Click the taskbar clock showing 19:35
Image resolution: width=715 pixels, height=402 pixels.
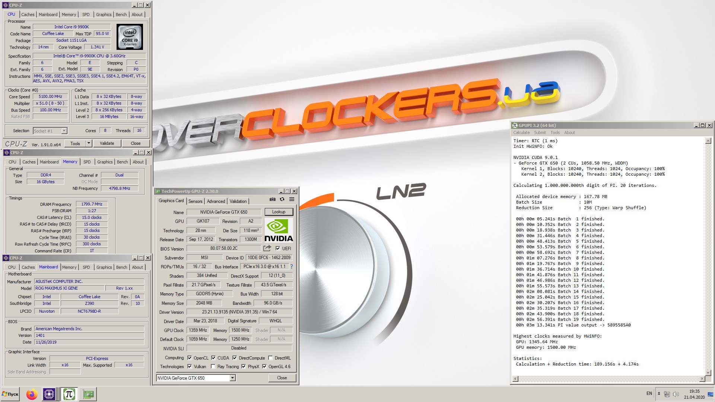(694, 394)
